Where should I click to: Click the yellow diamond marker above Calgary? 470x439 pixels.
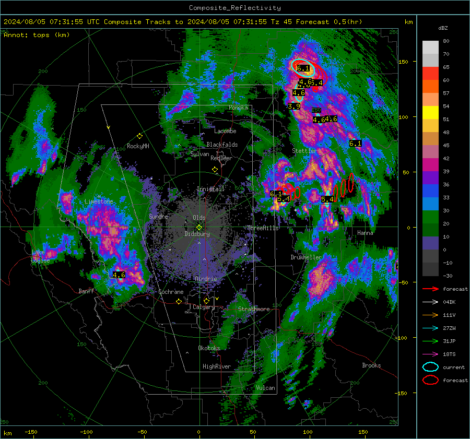206,301
